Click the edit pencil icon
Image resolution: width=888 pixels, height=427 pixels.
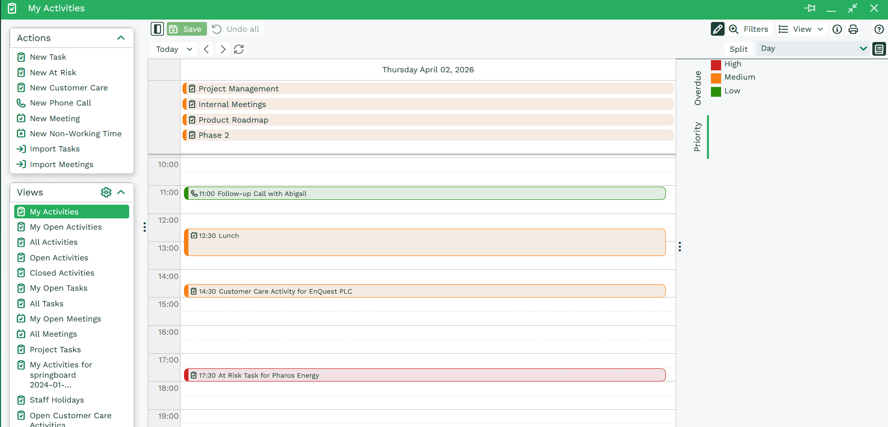(x=717, y=29)
